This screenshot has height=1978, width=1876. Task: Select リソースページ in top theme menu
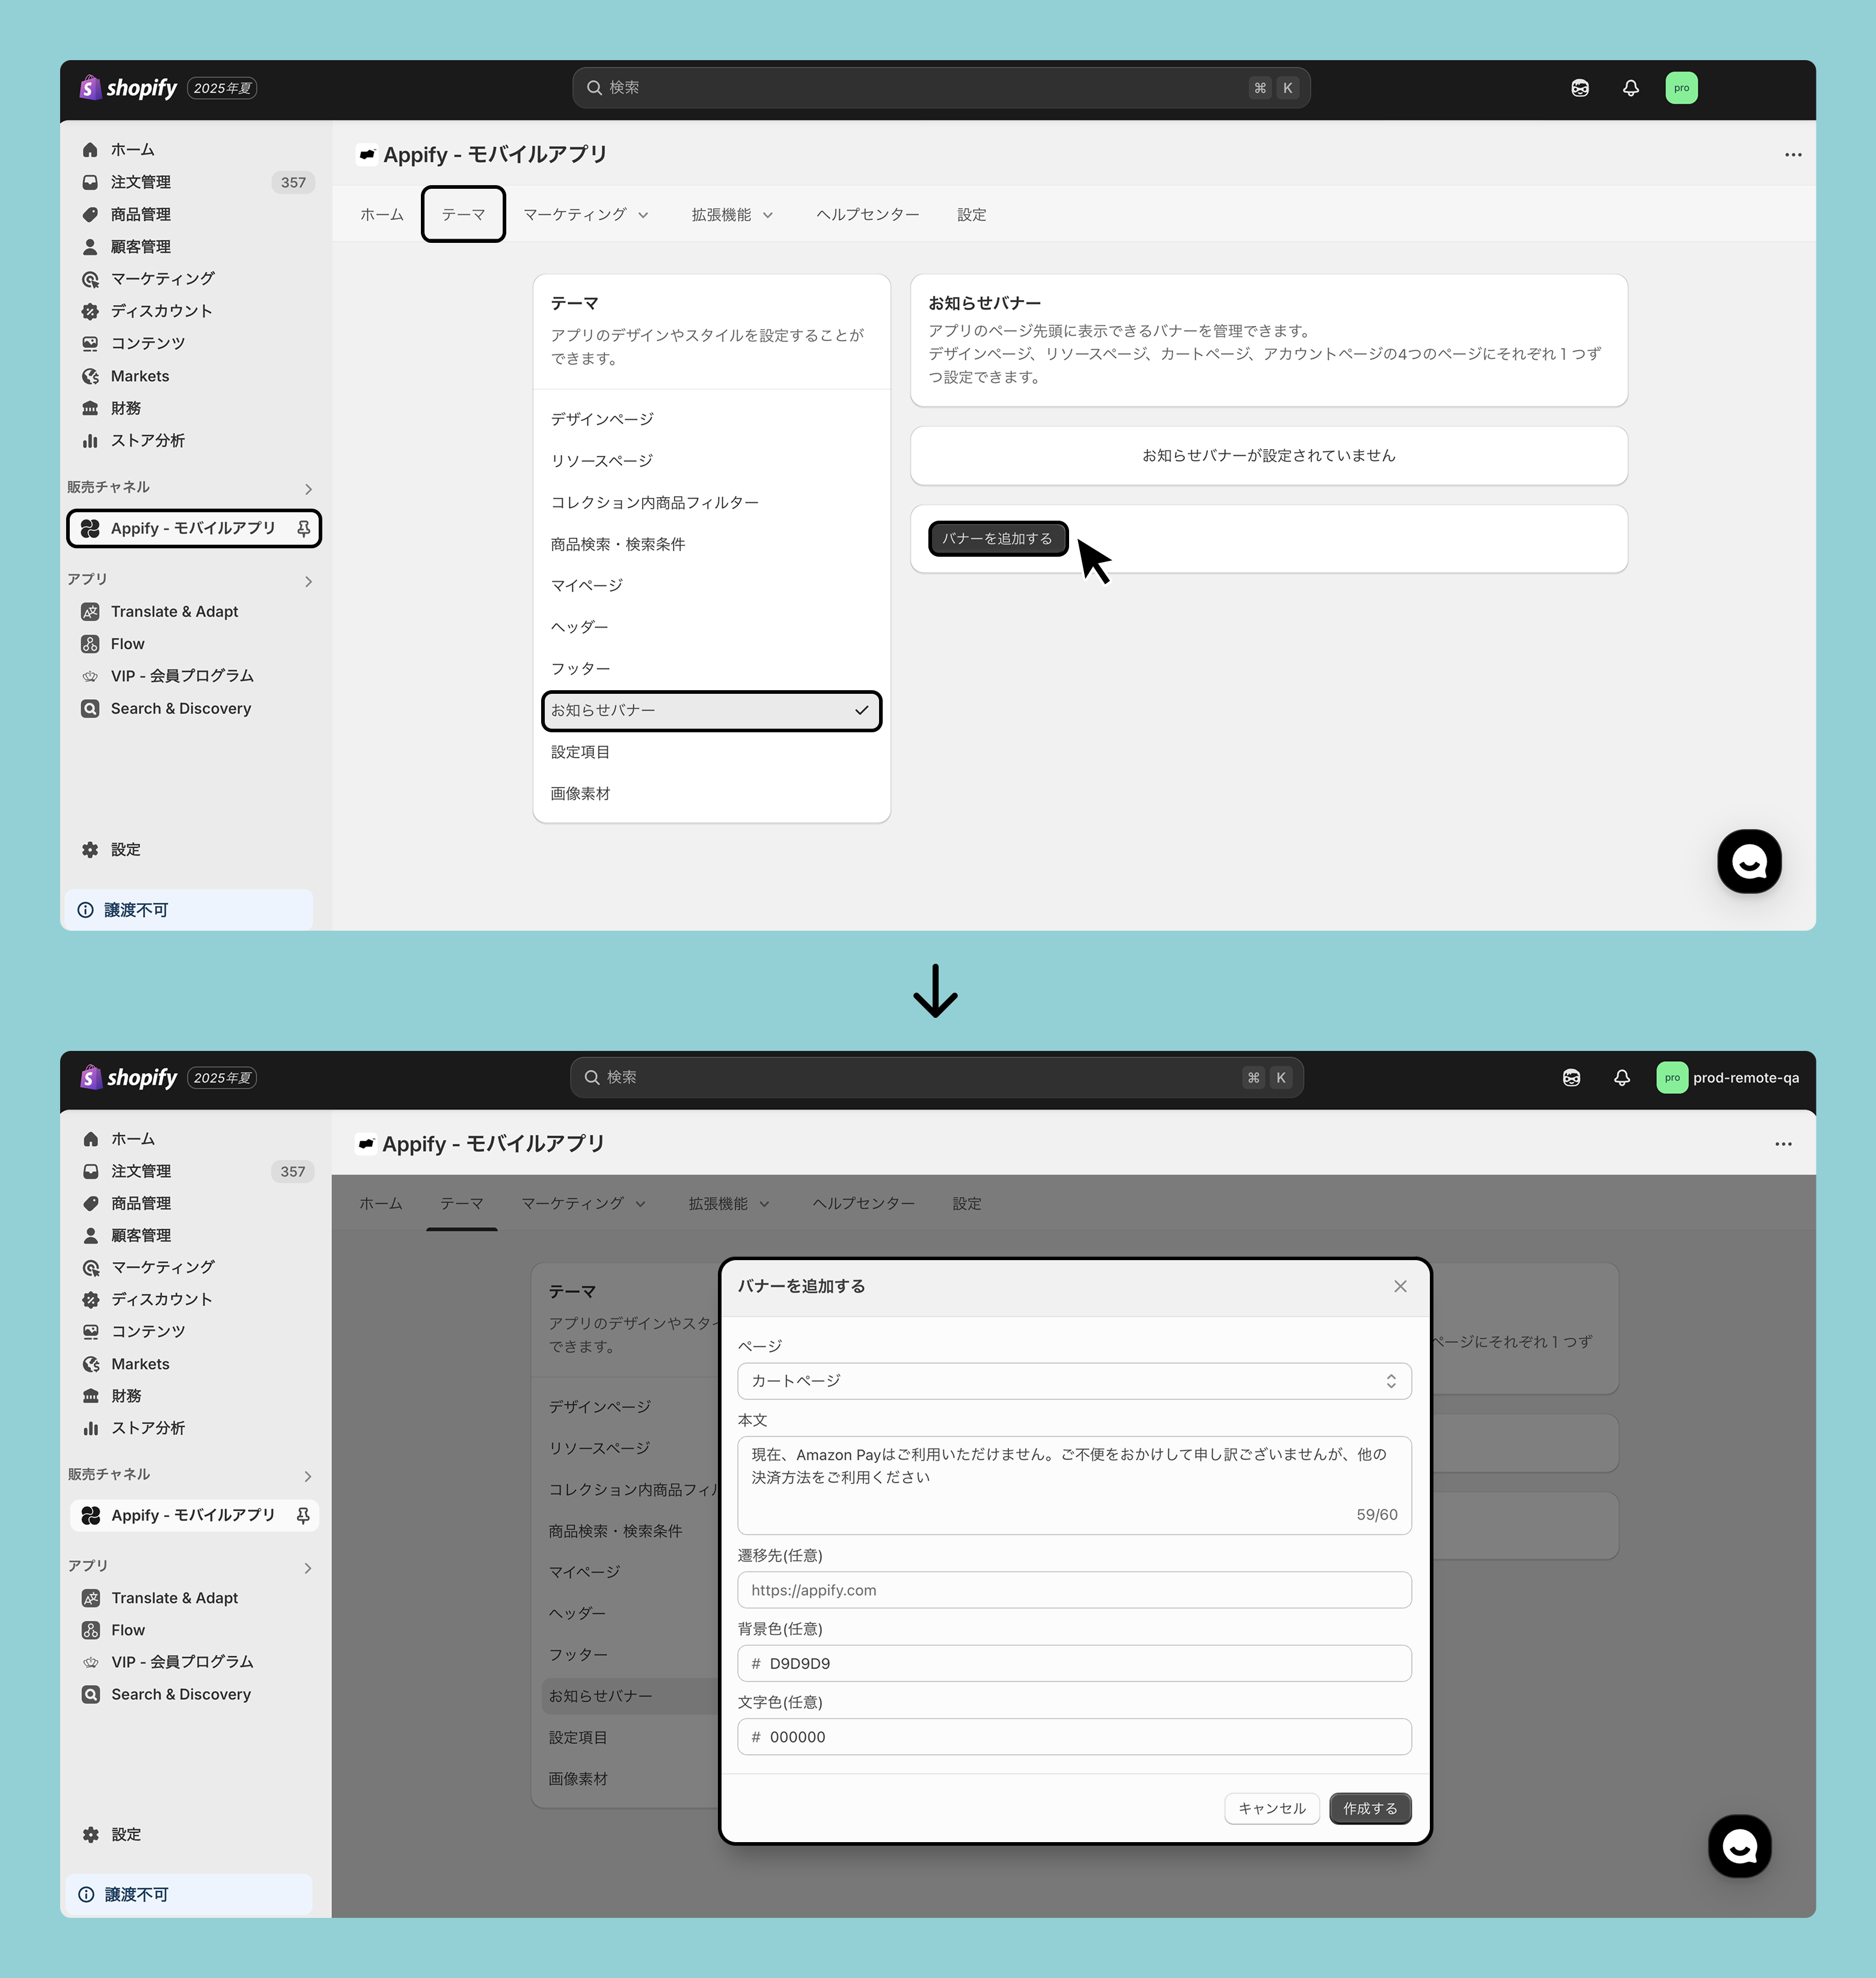point(711,461)
